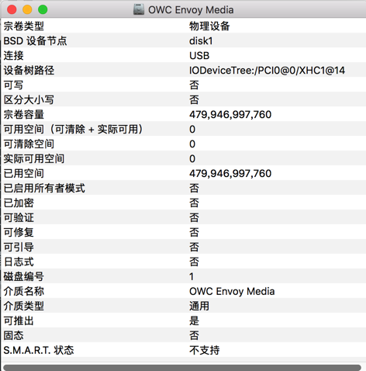The image size is (366, 371).
Task: Click the 磁盘编号 value '1'
Action: (192, 277)
